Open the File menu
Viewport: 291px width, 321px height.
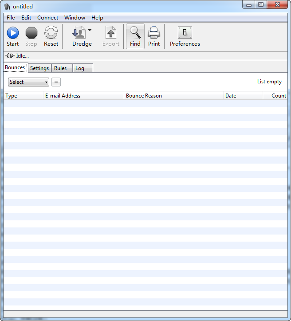tap(11, 18)
